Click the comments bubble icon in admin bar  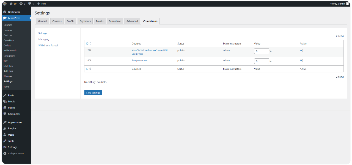click(30, 4)
